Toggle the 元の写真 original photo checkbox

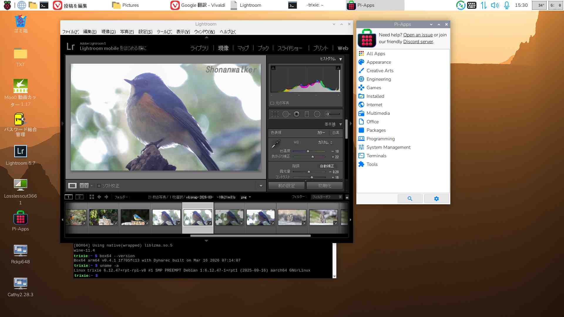pyautogui.click(x=272, y=103)
